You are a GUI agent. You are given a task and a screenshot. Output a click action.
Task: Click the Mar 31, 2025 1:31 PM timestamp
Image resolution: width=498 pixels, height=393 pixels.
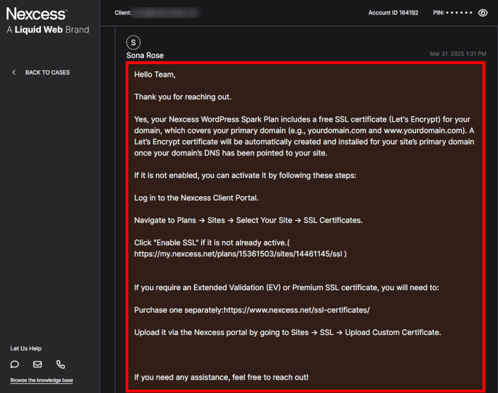[x=458, y=54]
